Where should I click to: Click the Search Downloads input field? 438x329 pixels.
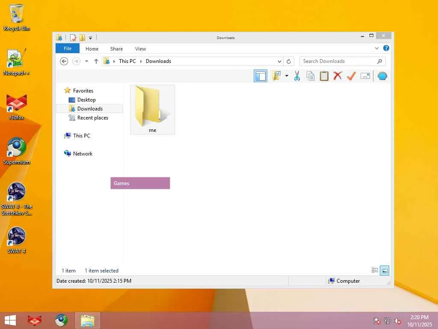coord(343,61)
